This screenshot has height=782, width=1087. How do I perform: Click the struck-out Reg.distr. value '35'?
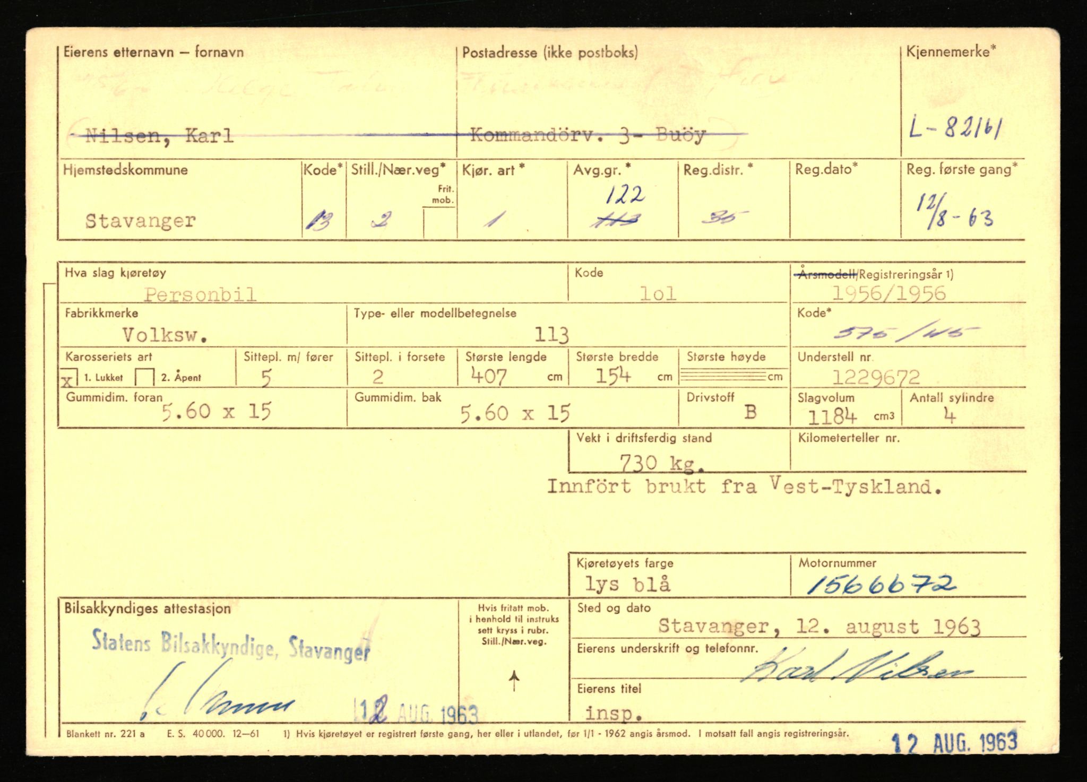(x=725, y=216)
